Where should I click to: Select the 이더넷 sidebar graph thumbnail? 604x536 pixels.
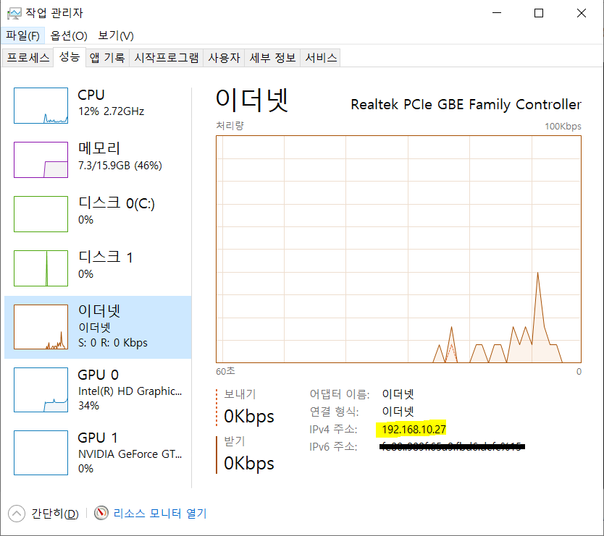coord(41,327)
